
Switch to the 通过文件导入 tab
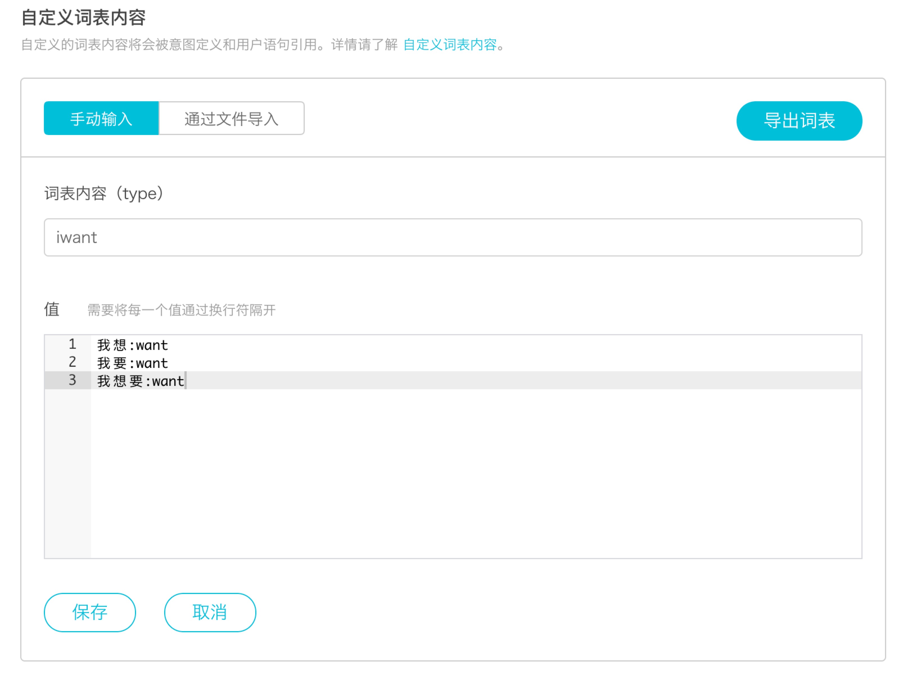tap(231, 119)
